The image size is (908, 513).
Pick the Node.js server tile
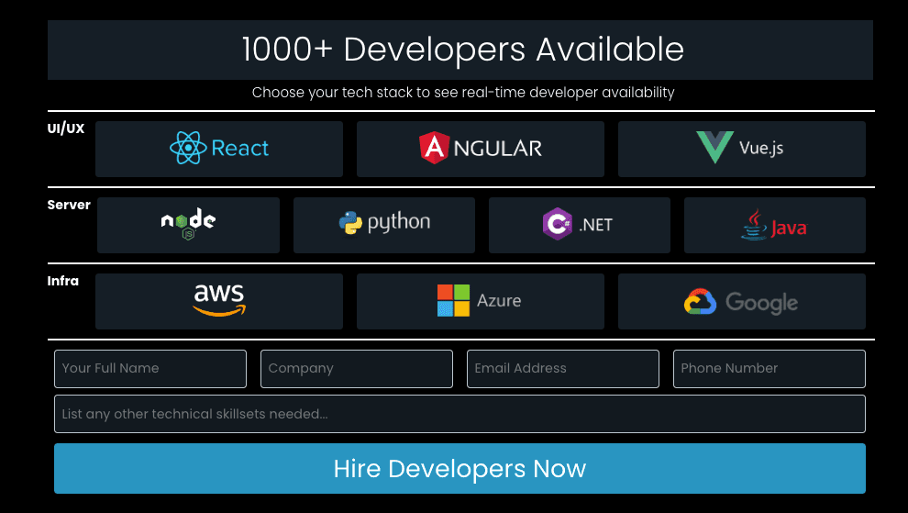point(188,225)
